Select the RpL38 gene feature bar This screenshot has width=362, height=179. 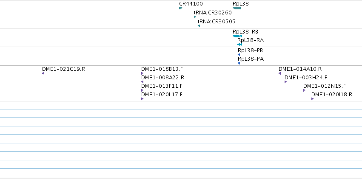[237, 8]
